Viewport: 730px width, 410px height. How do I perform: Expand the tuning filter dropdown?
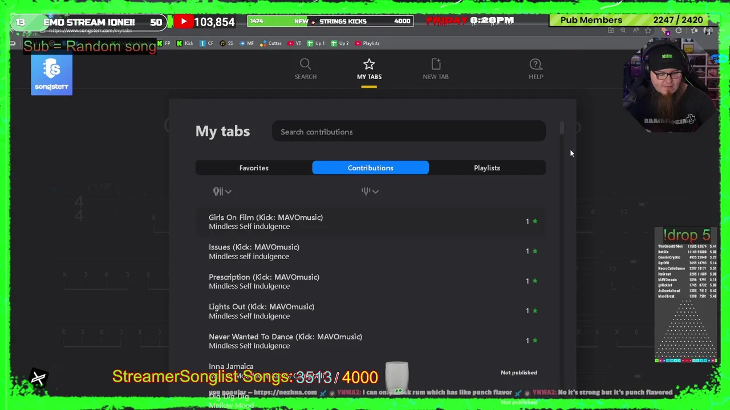coord(370,191)
